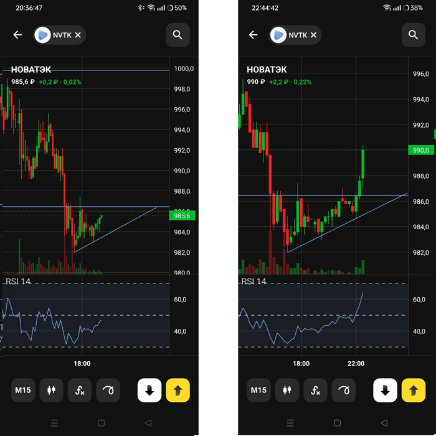
Task: Open the M15 timeframe selector in the right screenshot
Action: [258, 391]
